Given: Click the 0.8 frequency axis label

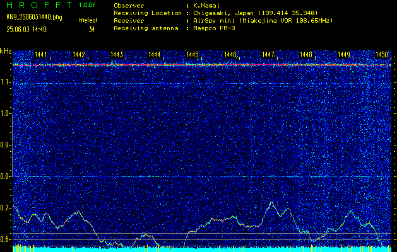Looking at the screenshot, I should (x=6, y=176).
